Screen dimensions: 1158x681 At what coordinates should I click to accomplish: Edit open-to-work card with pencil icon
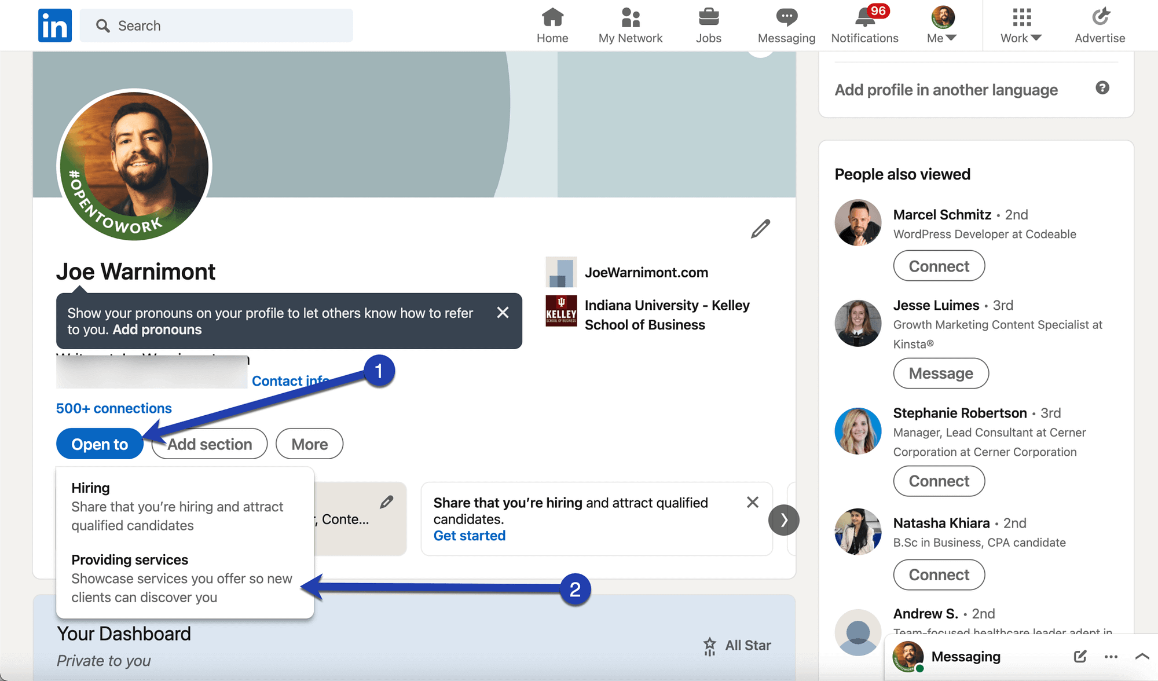[387, 502]
